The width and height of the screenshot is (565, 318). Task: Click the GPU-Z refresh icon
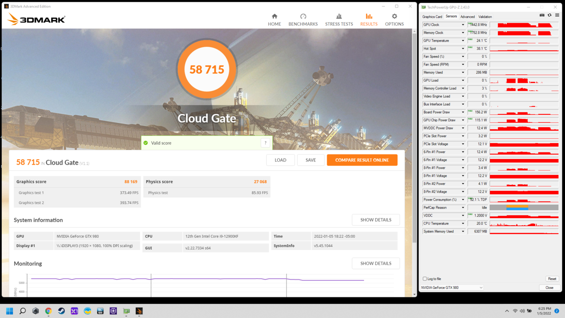(x=550, y=15)
